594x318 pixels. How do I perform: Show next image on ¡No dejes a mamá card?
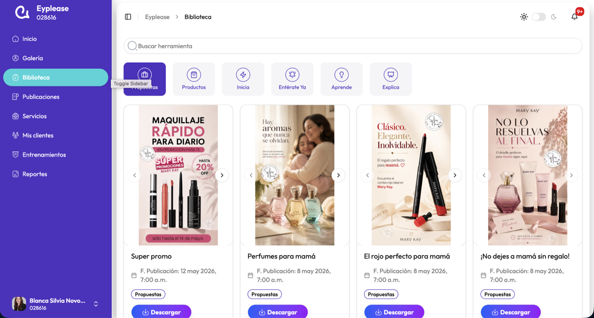571,175
